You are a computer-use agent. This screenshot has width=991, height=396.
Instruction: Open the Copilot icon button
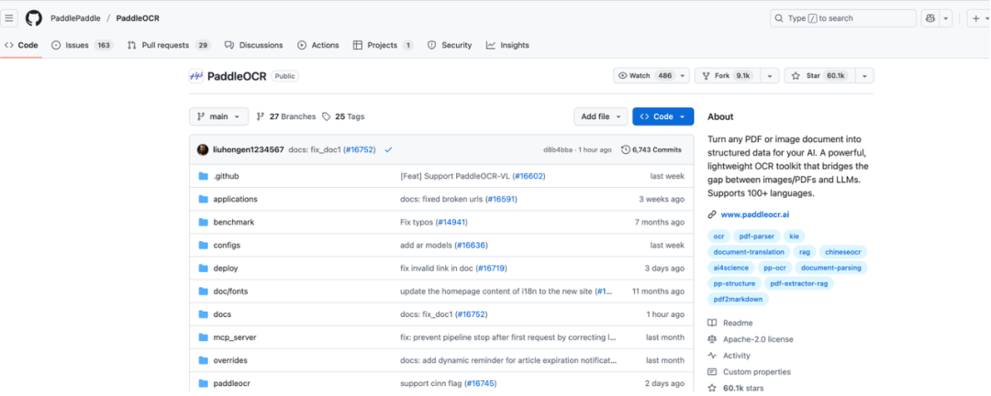point(930,18)
